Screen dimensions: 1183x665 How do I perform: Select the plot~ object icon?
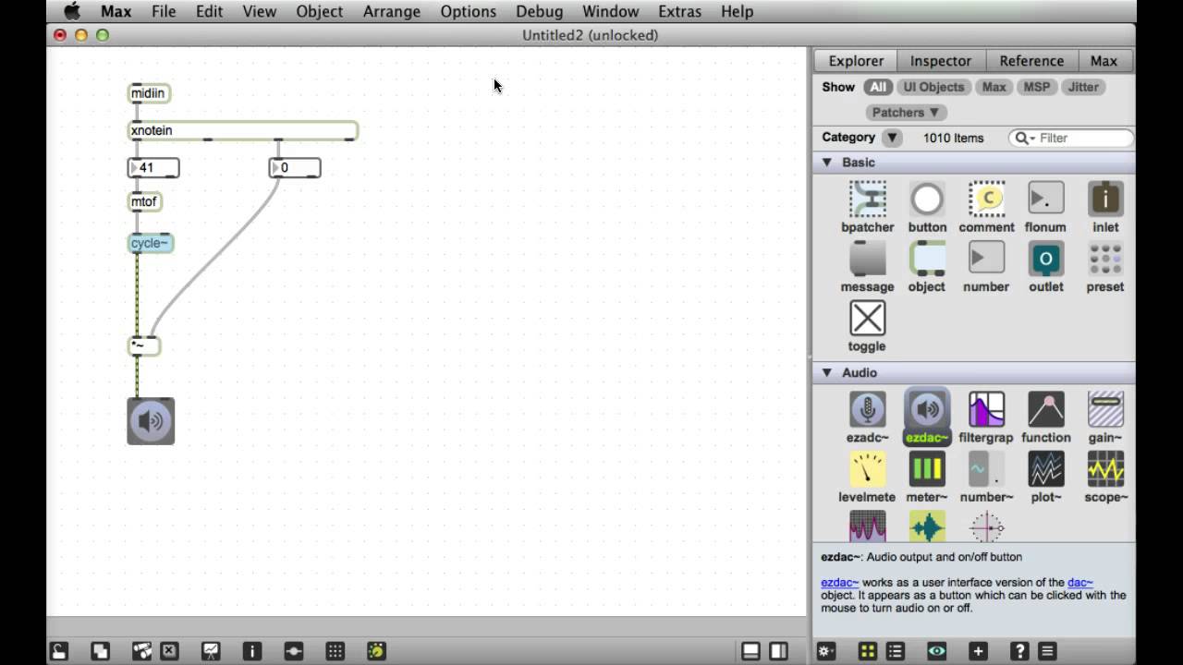coord(1046,468)
